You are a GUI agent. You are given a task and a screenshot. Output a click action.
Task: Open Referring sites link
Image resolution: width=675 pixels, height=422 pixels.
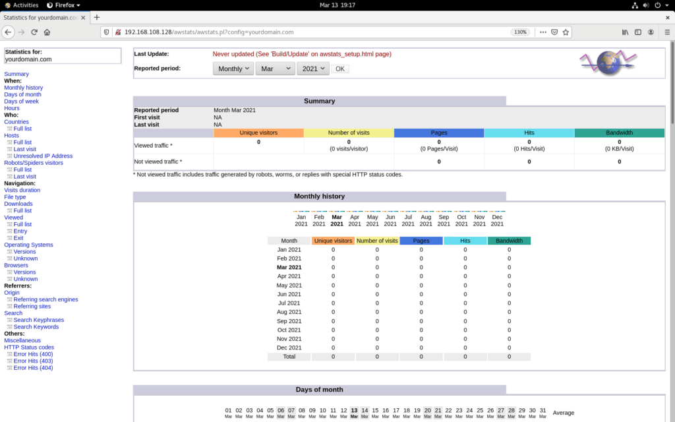pyautogui.click(x=32, y=306)
